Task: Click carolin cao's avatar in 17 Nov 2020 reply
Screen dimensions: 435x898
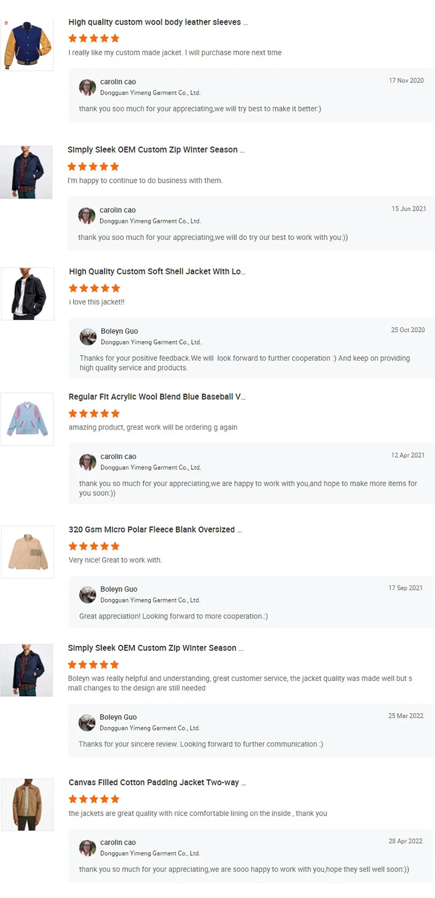Action: [x=88, y=88]
